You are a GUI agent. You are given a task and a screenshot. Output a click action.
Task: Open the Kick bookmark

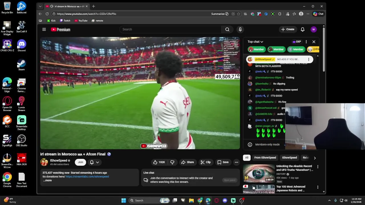[x=51, y=20]
